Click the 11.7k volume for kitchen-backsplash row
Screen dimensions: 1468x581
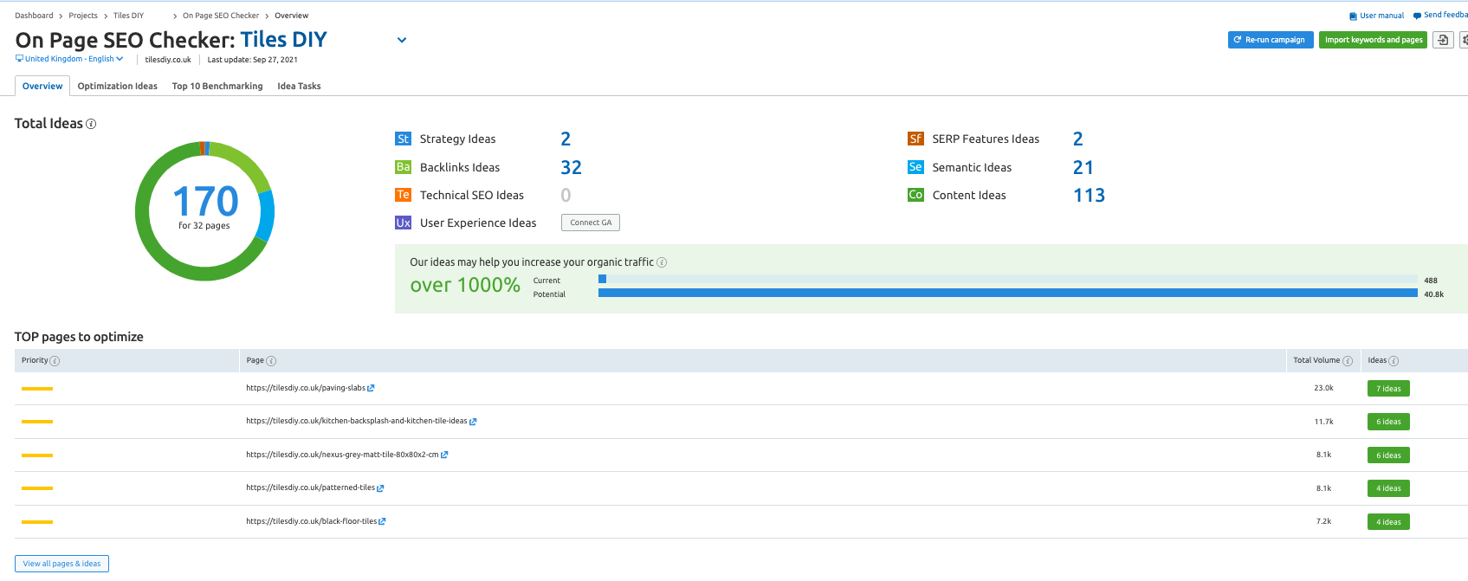point(1323,422)
